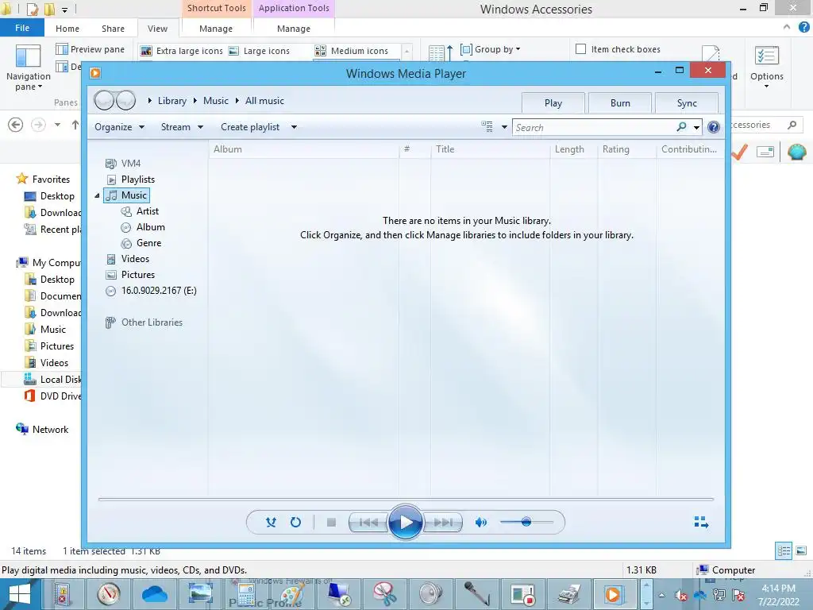Toggle the Preview pane in Explorer
813x610 pixels.
pyautogui.click(x=91, y=49)
